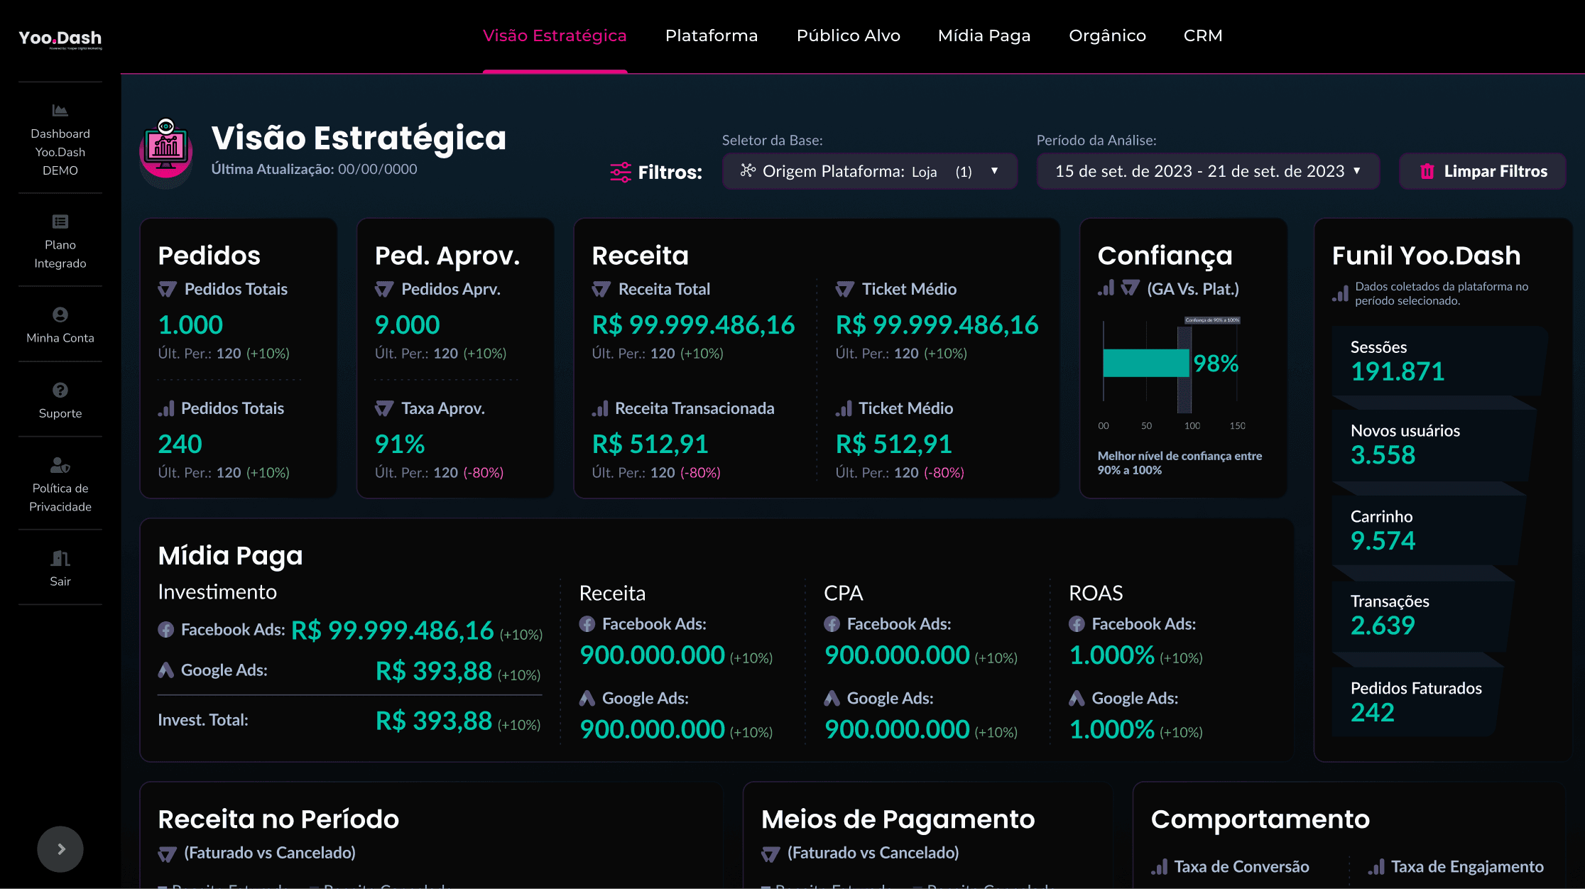The height and width of the screenshot is (889, 1585).
Task: Click the icon next to Taxa de Engajamento
Action: point(1376,867)
